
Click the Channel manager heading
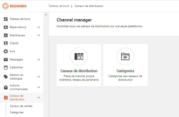[74, 20]
